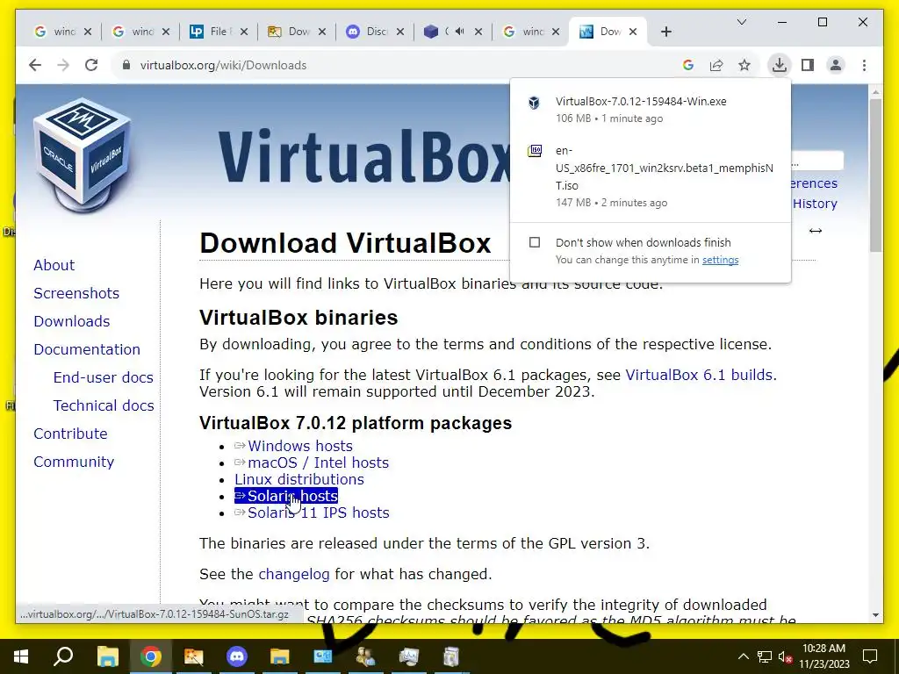The width and height of the screenshot is (899, 674).
Task: Open the users app in the taskbar
Action: coord(366,656)
